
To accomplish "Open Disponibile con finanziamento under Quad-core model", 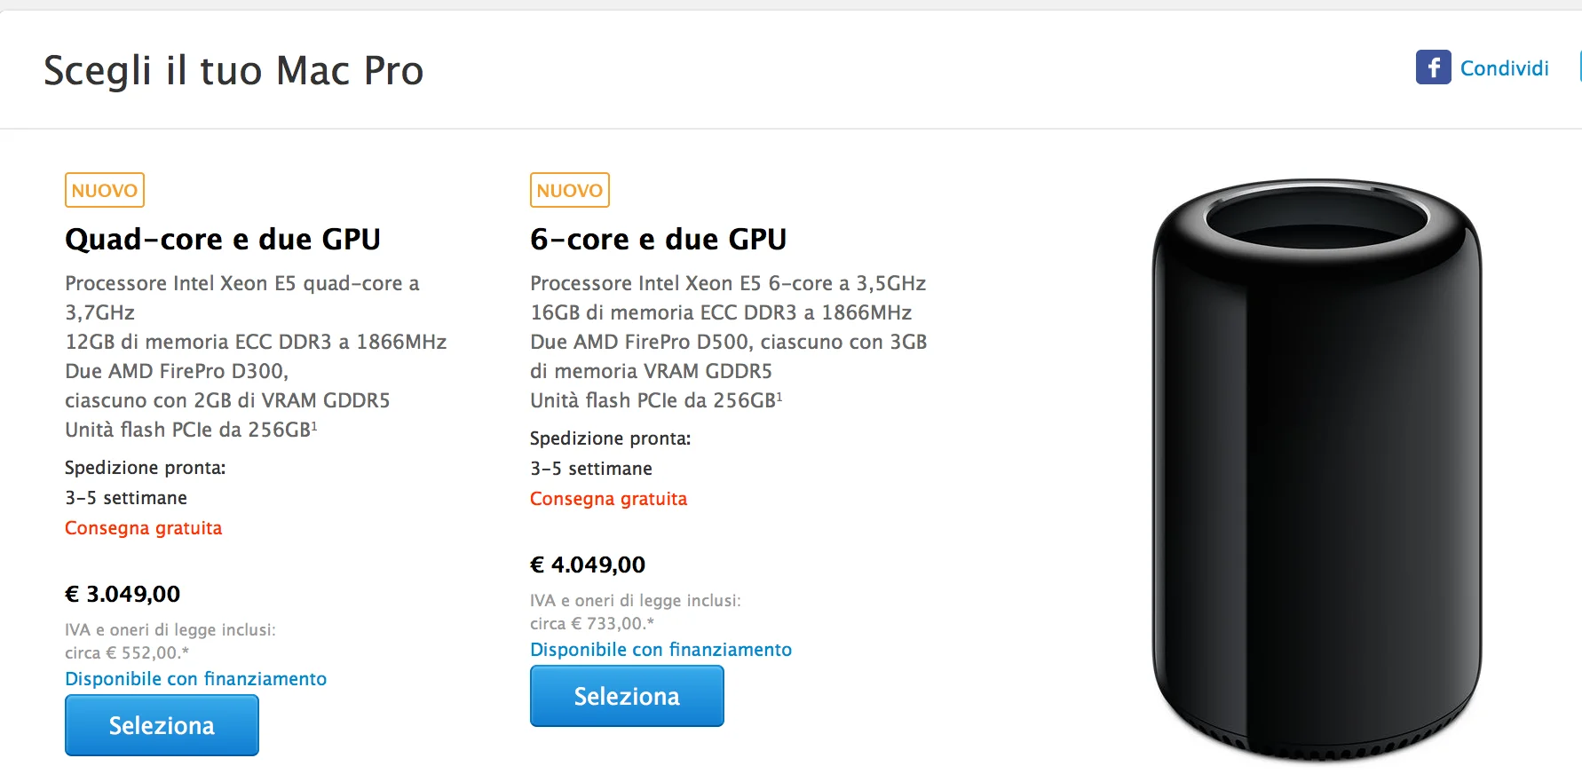I will point(195,678).
